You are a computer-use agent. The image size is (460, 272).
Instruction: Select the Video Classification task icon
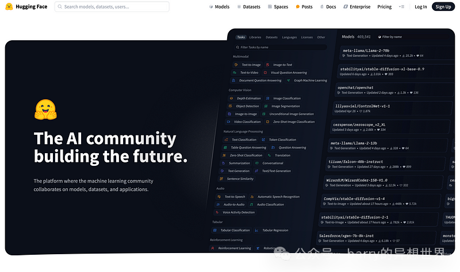point(228,122)
